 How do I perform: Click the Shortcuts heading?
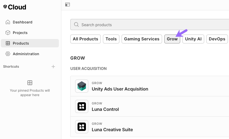point(11,67)
